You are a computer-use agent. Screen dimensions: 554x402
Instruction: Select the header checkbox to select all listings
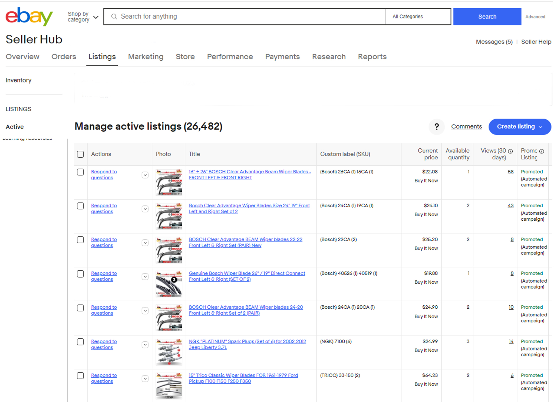(80, 154)
